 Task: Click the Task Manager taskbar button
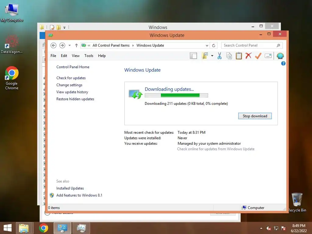pos(81,228)
